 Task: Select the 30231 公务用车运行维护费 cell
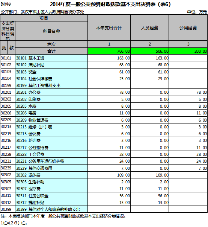click(51, 161)
